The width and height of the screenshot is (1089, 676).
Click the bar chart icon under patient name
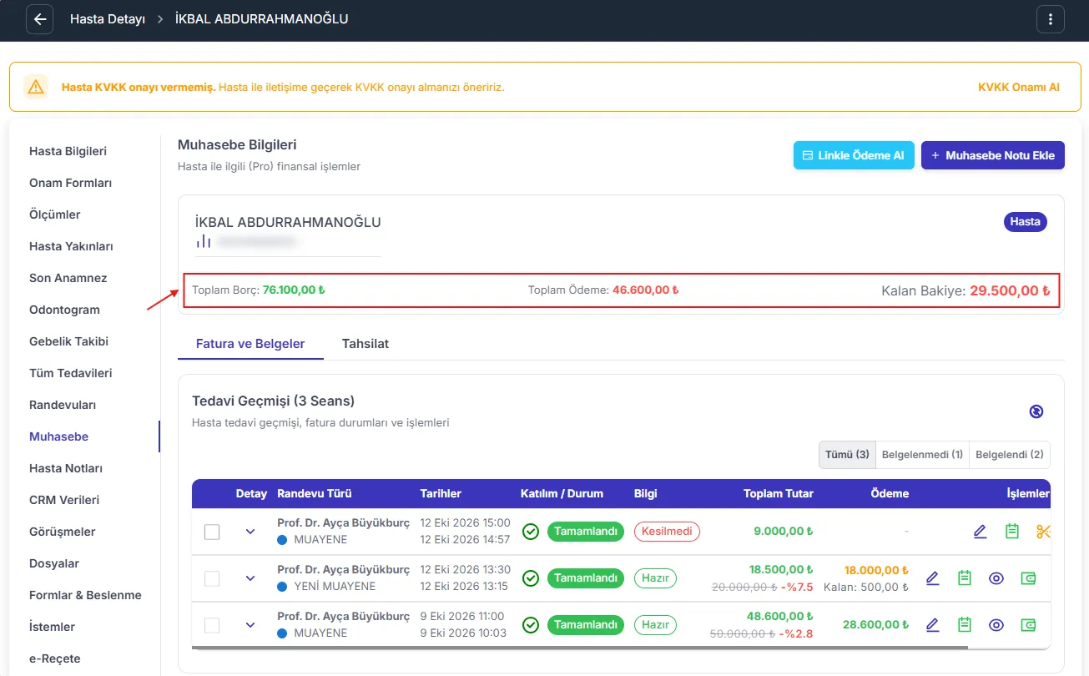[x=204, y=241]
